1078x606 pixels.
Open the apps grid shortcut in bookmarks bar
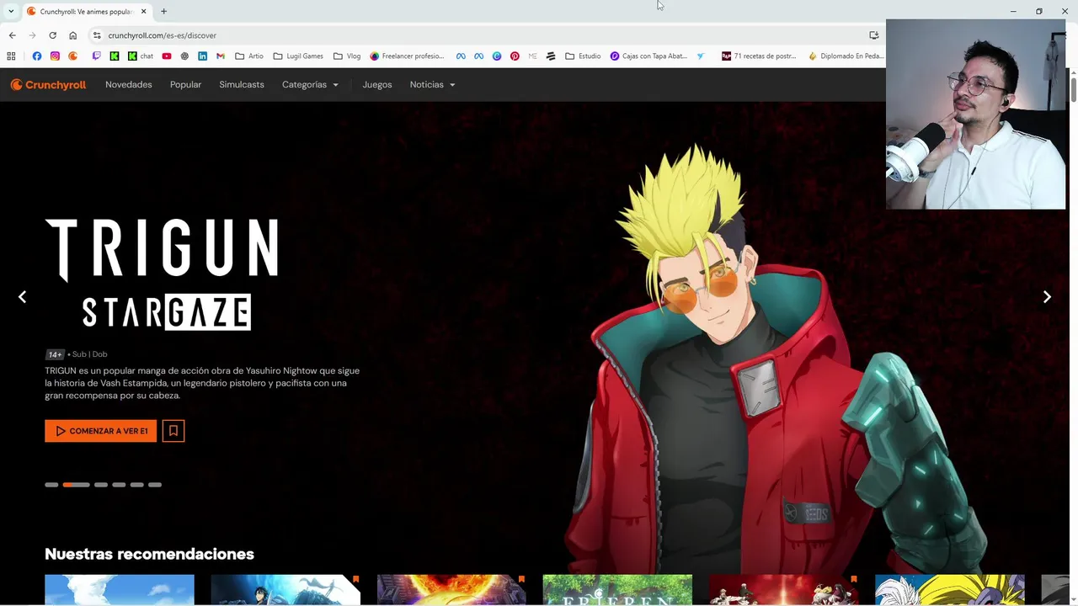[11, 56]
